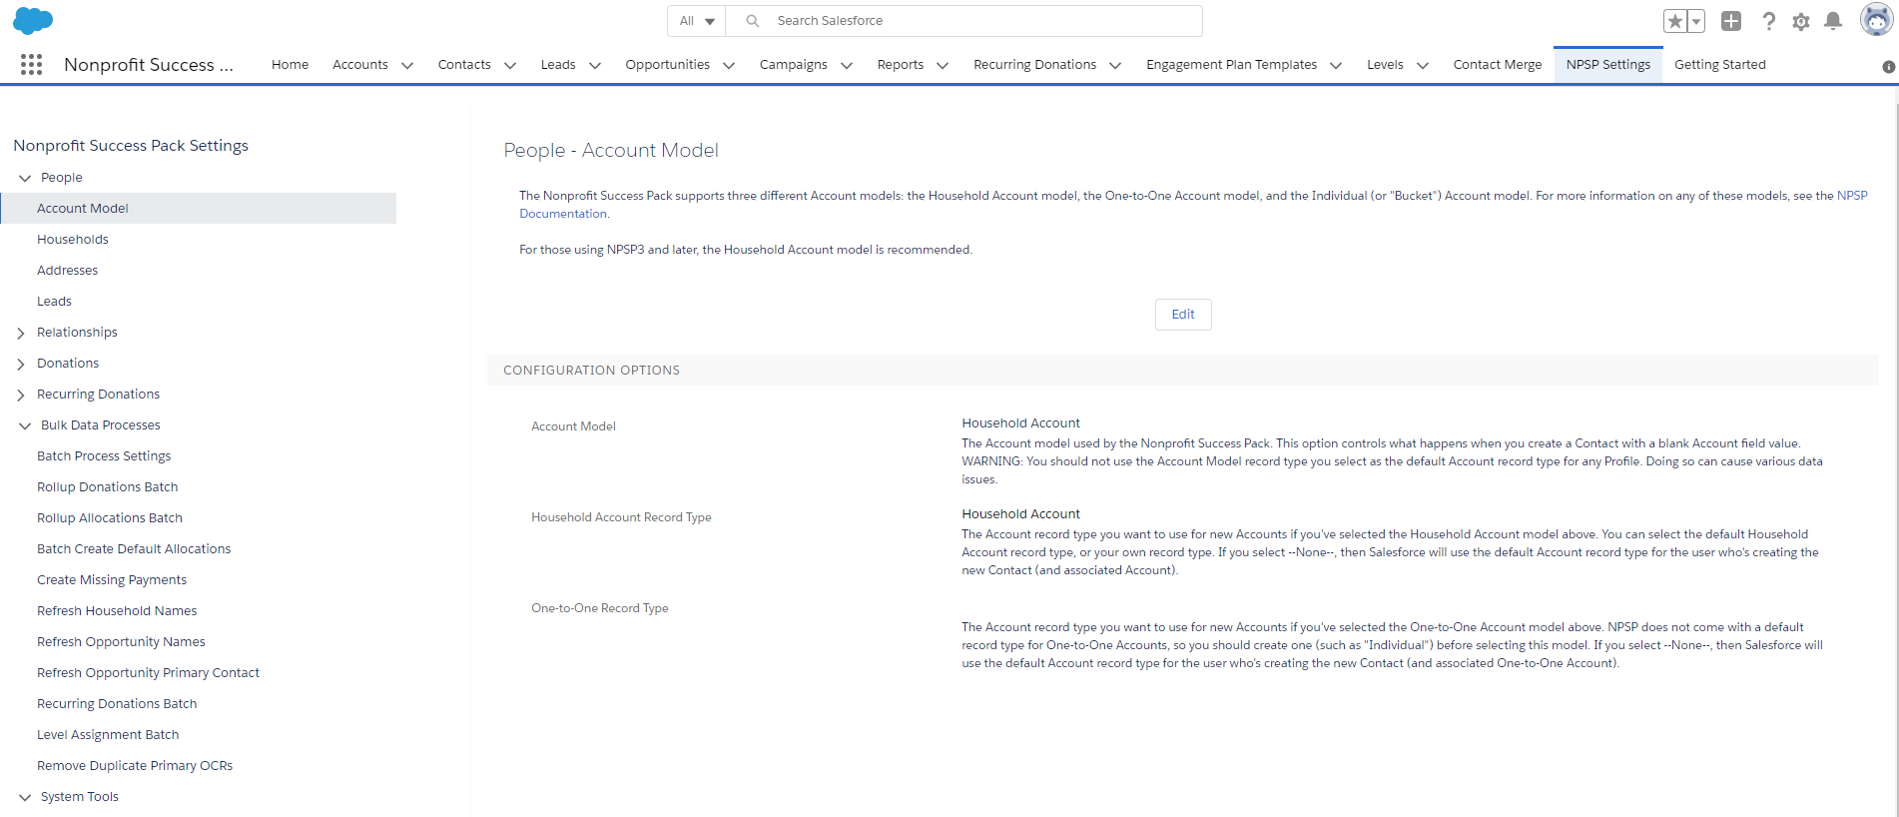Open Refresh Household Names

pos(117,611)
